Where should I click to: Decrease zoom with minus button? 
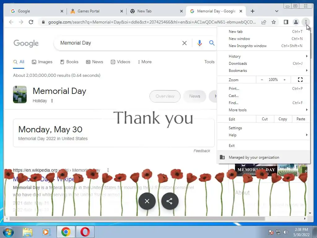(262, 80)
